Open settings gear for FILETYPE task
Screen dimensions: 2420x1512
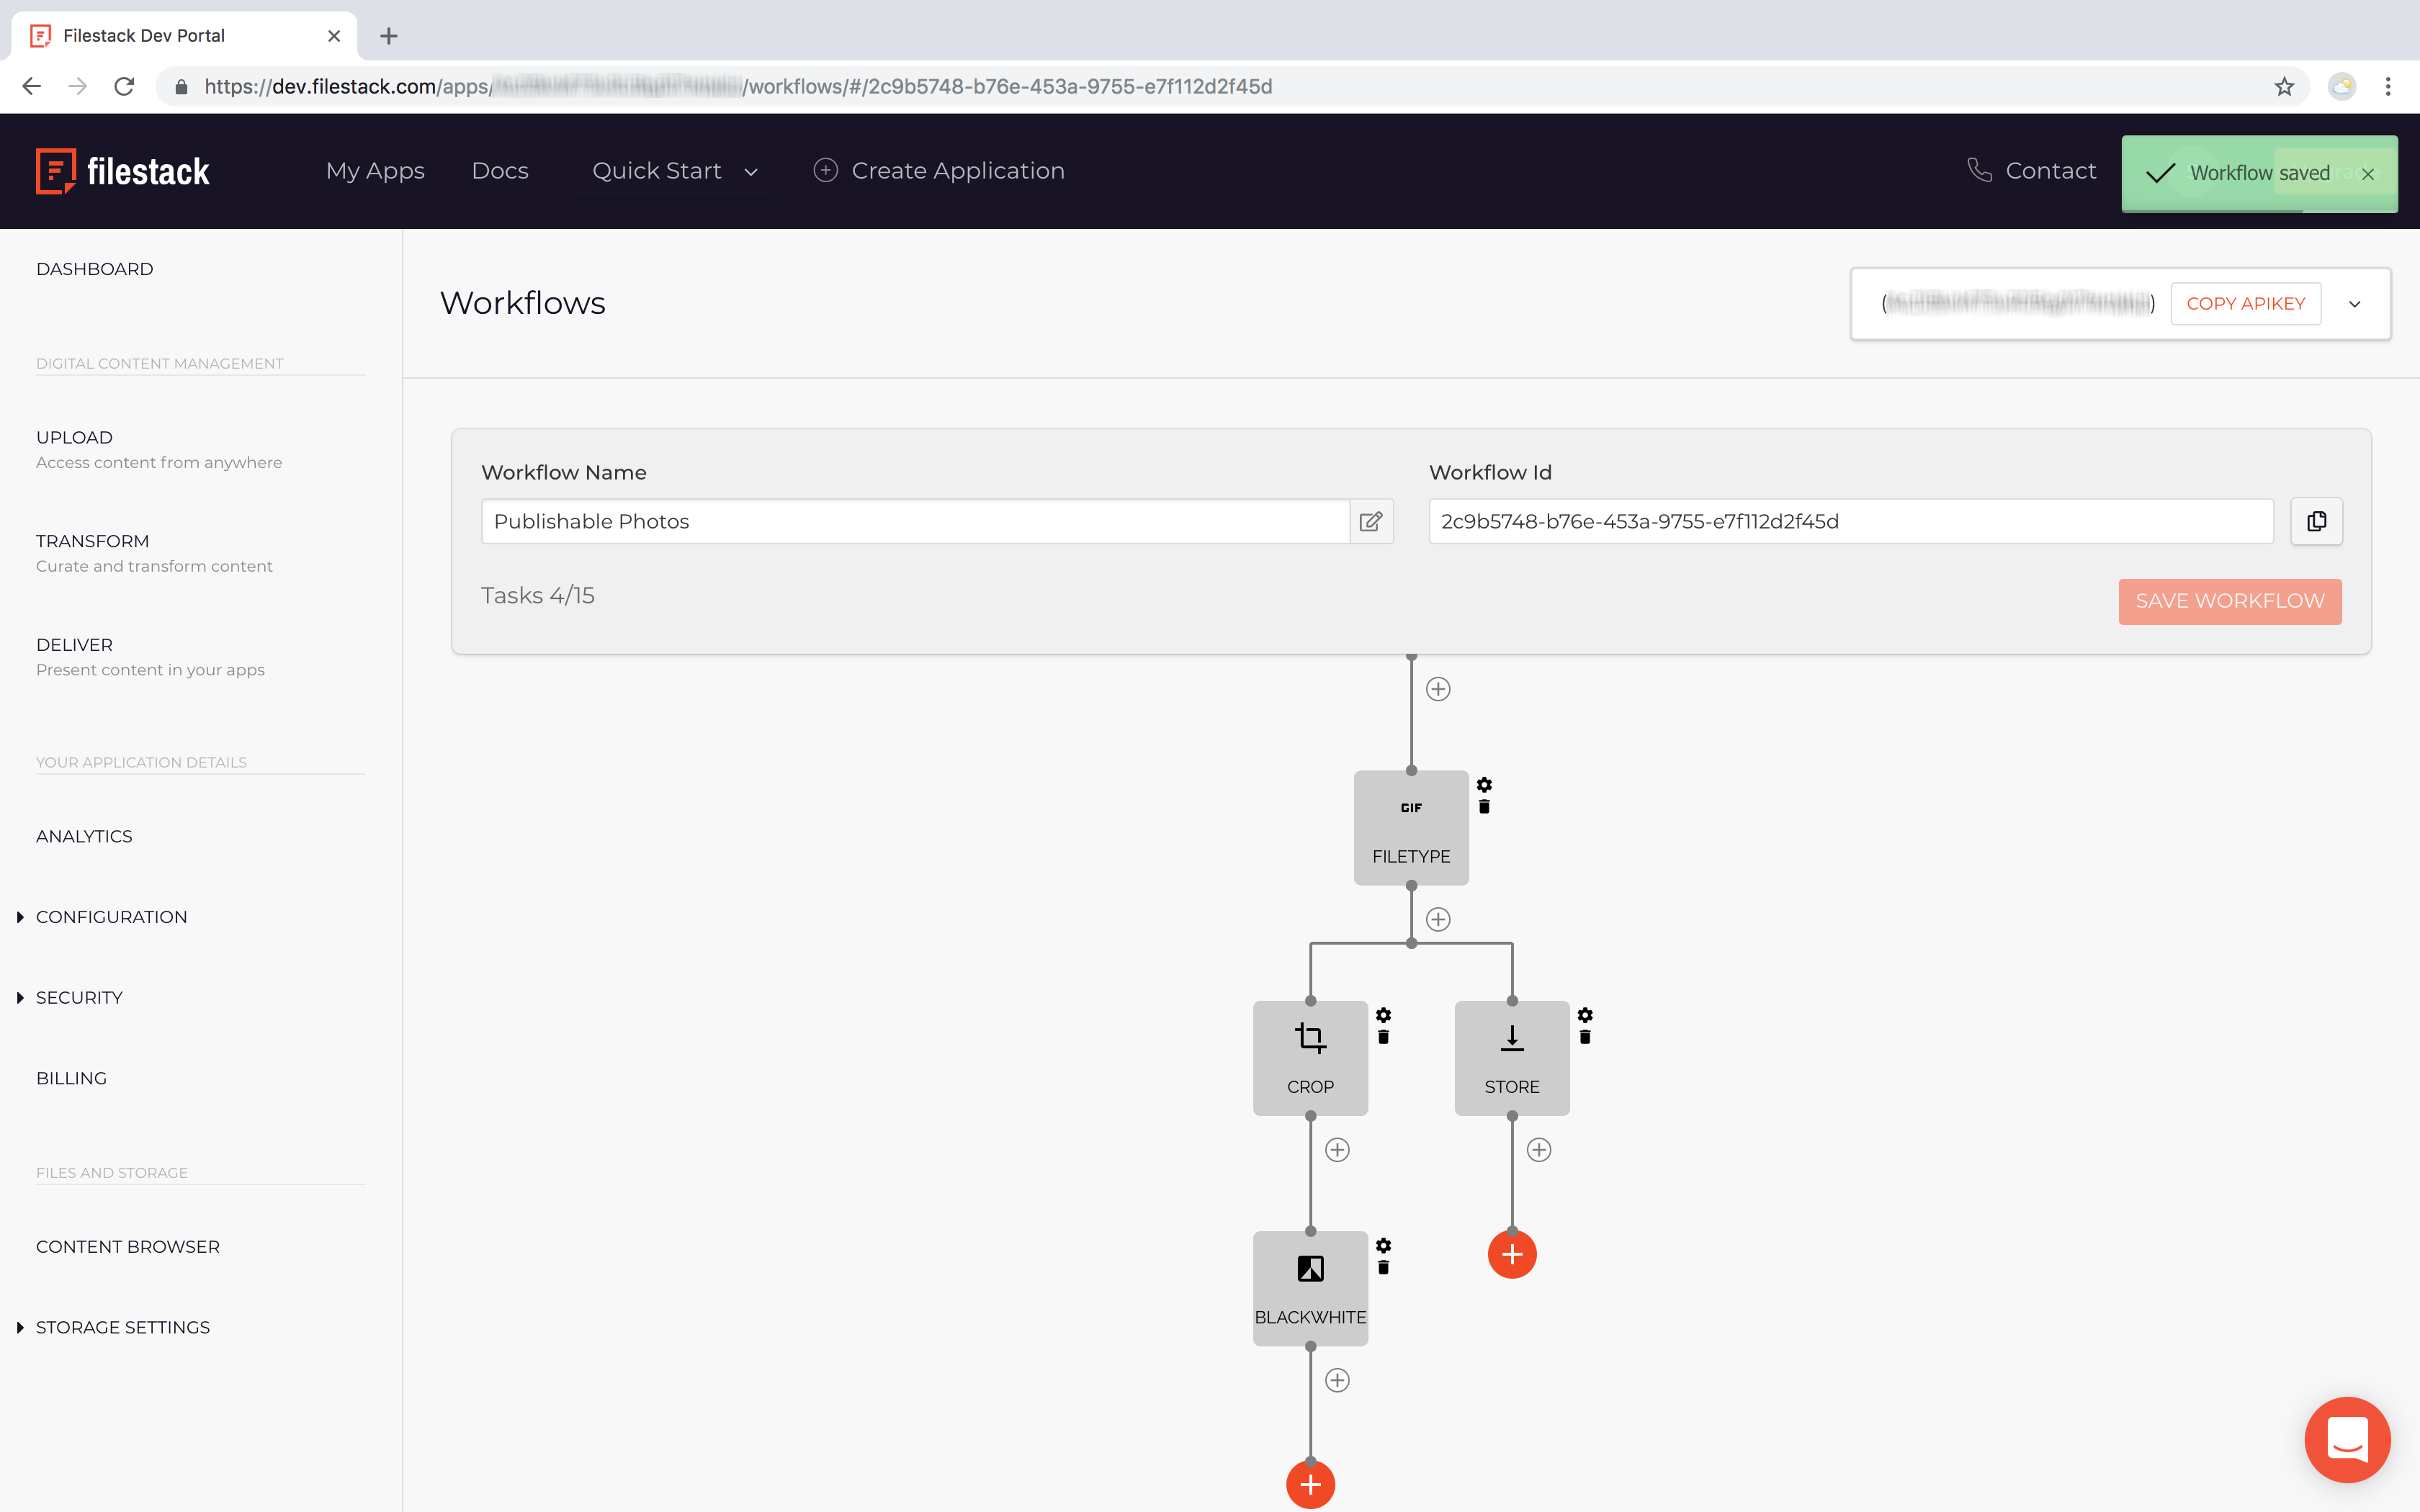click(1484, 785)
